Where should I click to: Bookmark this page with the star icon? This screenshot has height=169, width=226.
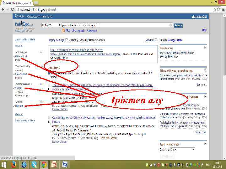click(218, 9)
